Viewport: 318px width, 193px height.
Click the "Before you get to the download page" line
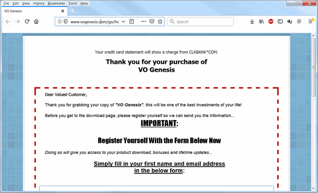(140, 115)
